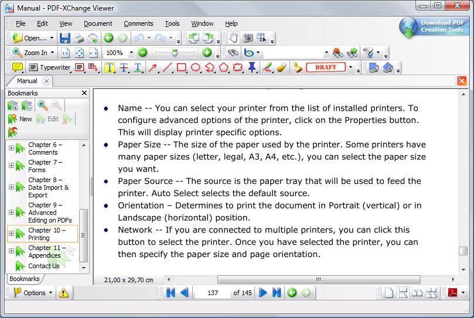Click the Fit Page icon

80,53
